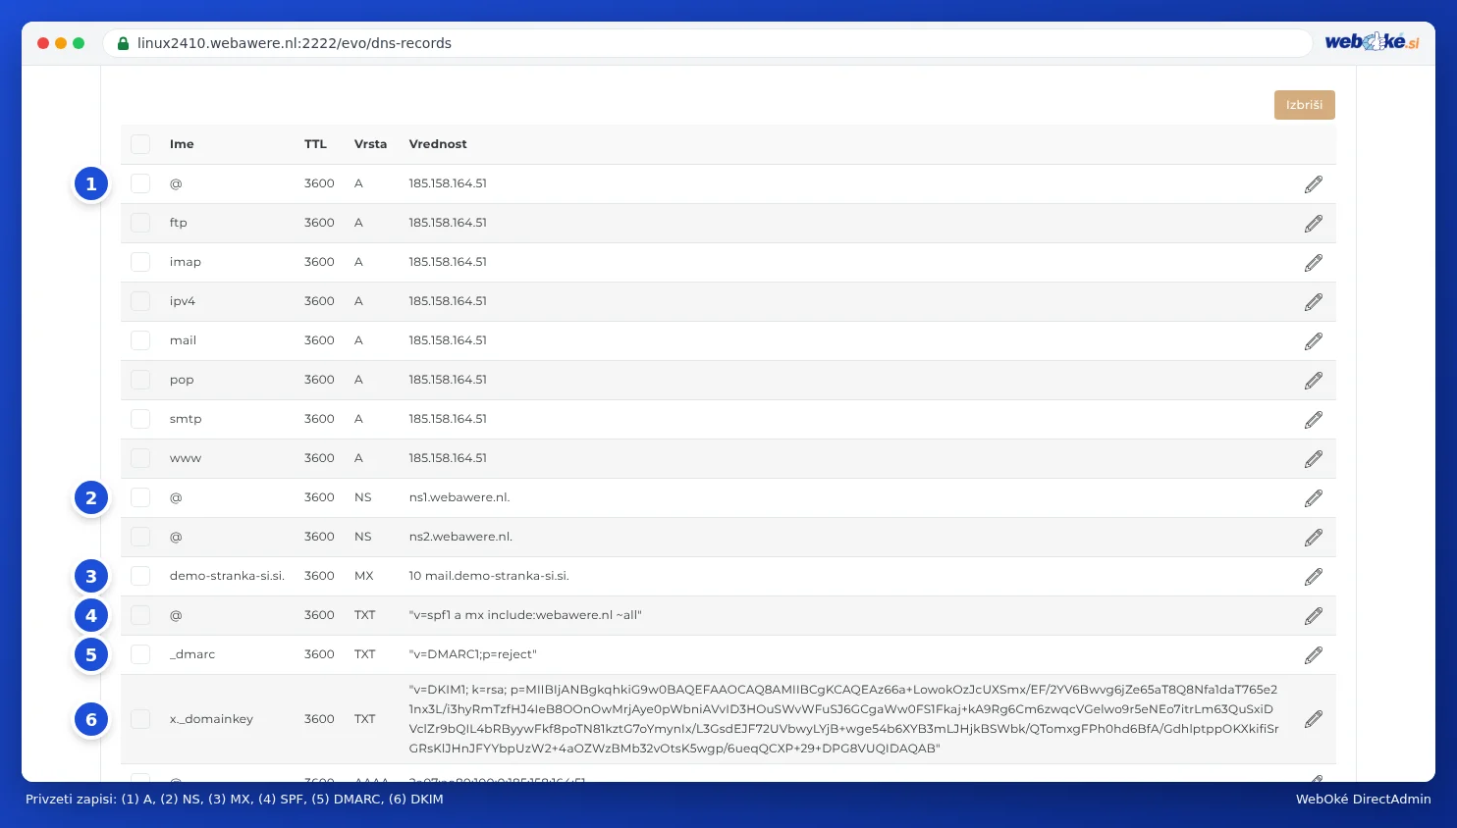
Task: Select the ns1.webawere.nl. value text
Action: pos(459,497)
